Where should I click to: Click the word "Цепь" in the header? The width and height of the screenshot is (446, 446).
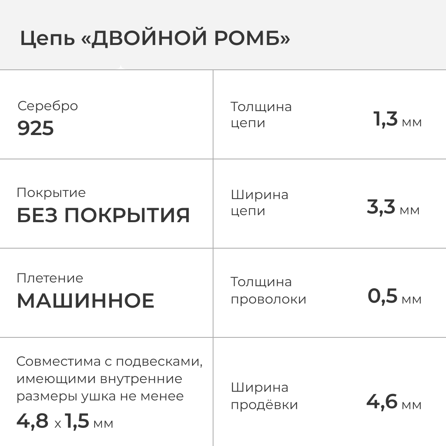click(47, 39)
